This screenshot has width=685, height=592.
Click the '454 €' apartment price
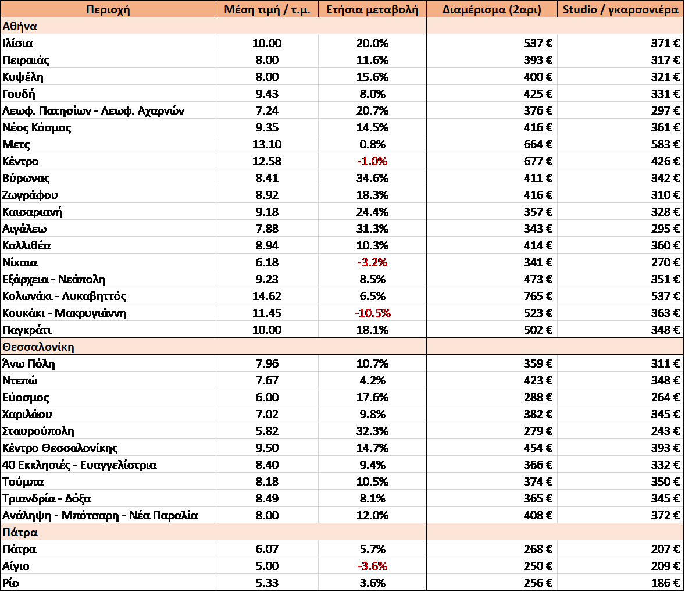pyautogui.click(x=538, y=448)
